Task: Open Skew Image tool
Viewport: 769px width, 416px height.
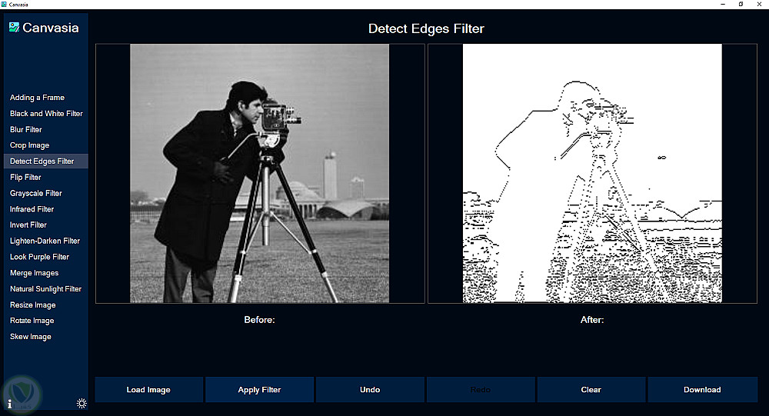Action: 31,337
